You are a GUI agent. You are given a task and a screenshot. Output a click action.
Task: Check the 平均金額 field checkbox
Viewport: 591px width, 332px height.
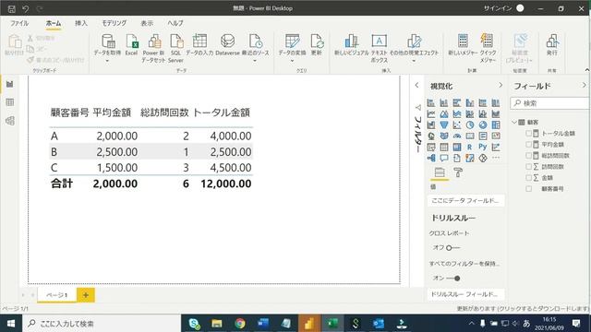coord(528,144)
